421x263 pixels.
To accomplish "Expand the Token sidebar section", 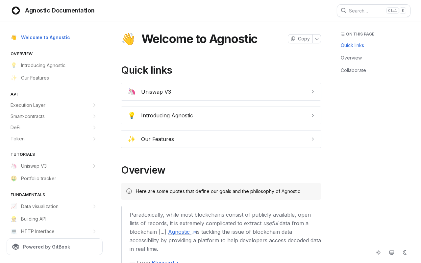I will (94, 139).
